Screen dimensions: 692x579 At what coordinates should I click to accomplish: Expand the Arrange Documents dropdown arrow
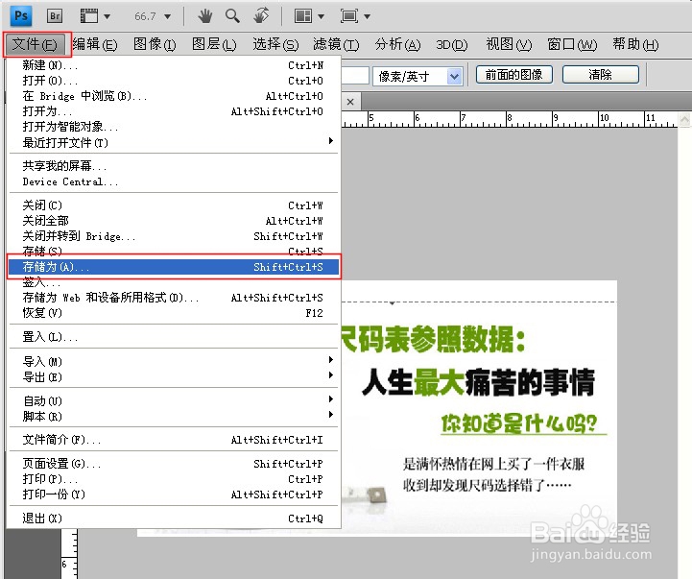tap(321, 16)
